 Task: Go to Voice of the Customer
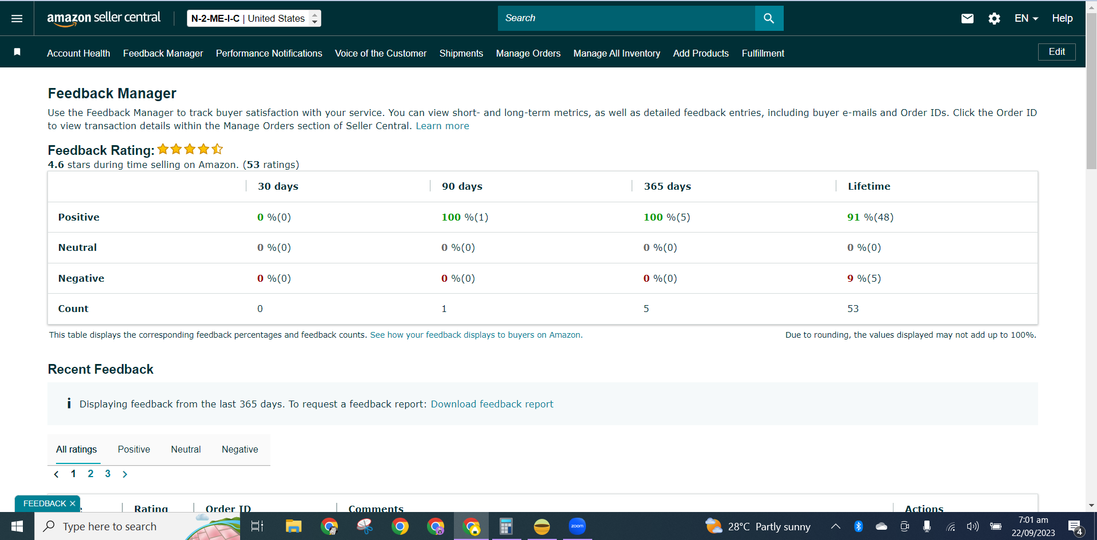(x=381, y=53)
